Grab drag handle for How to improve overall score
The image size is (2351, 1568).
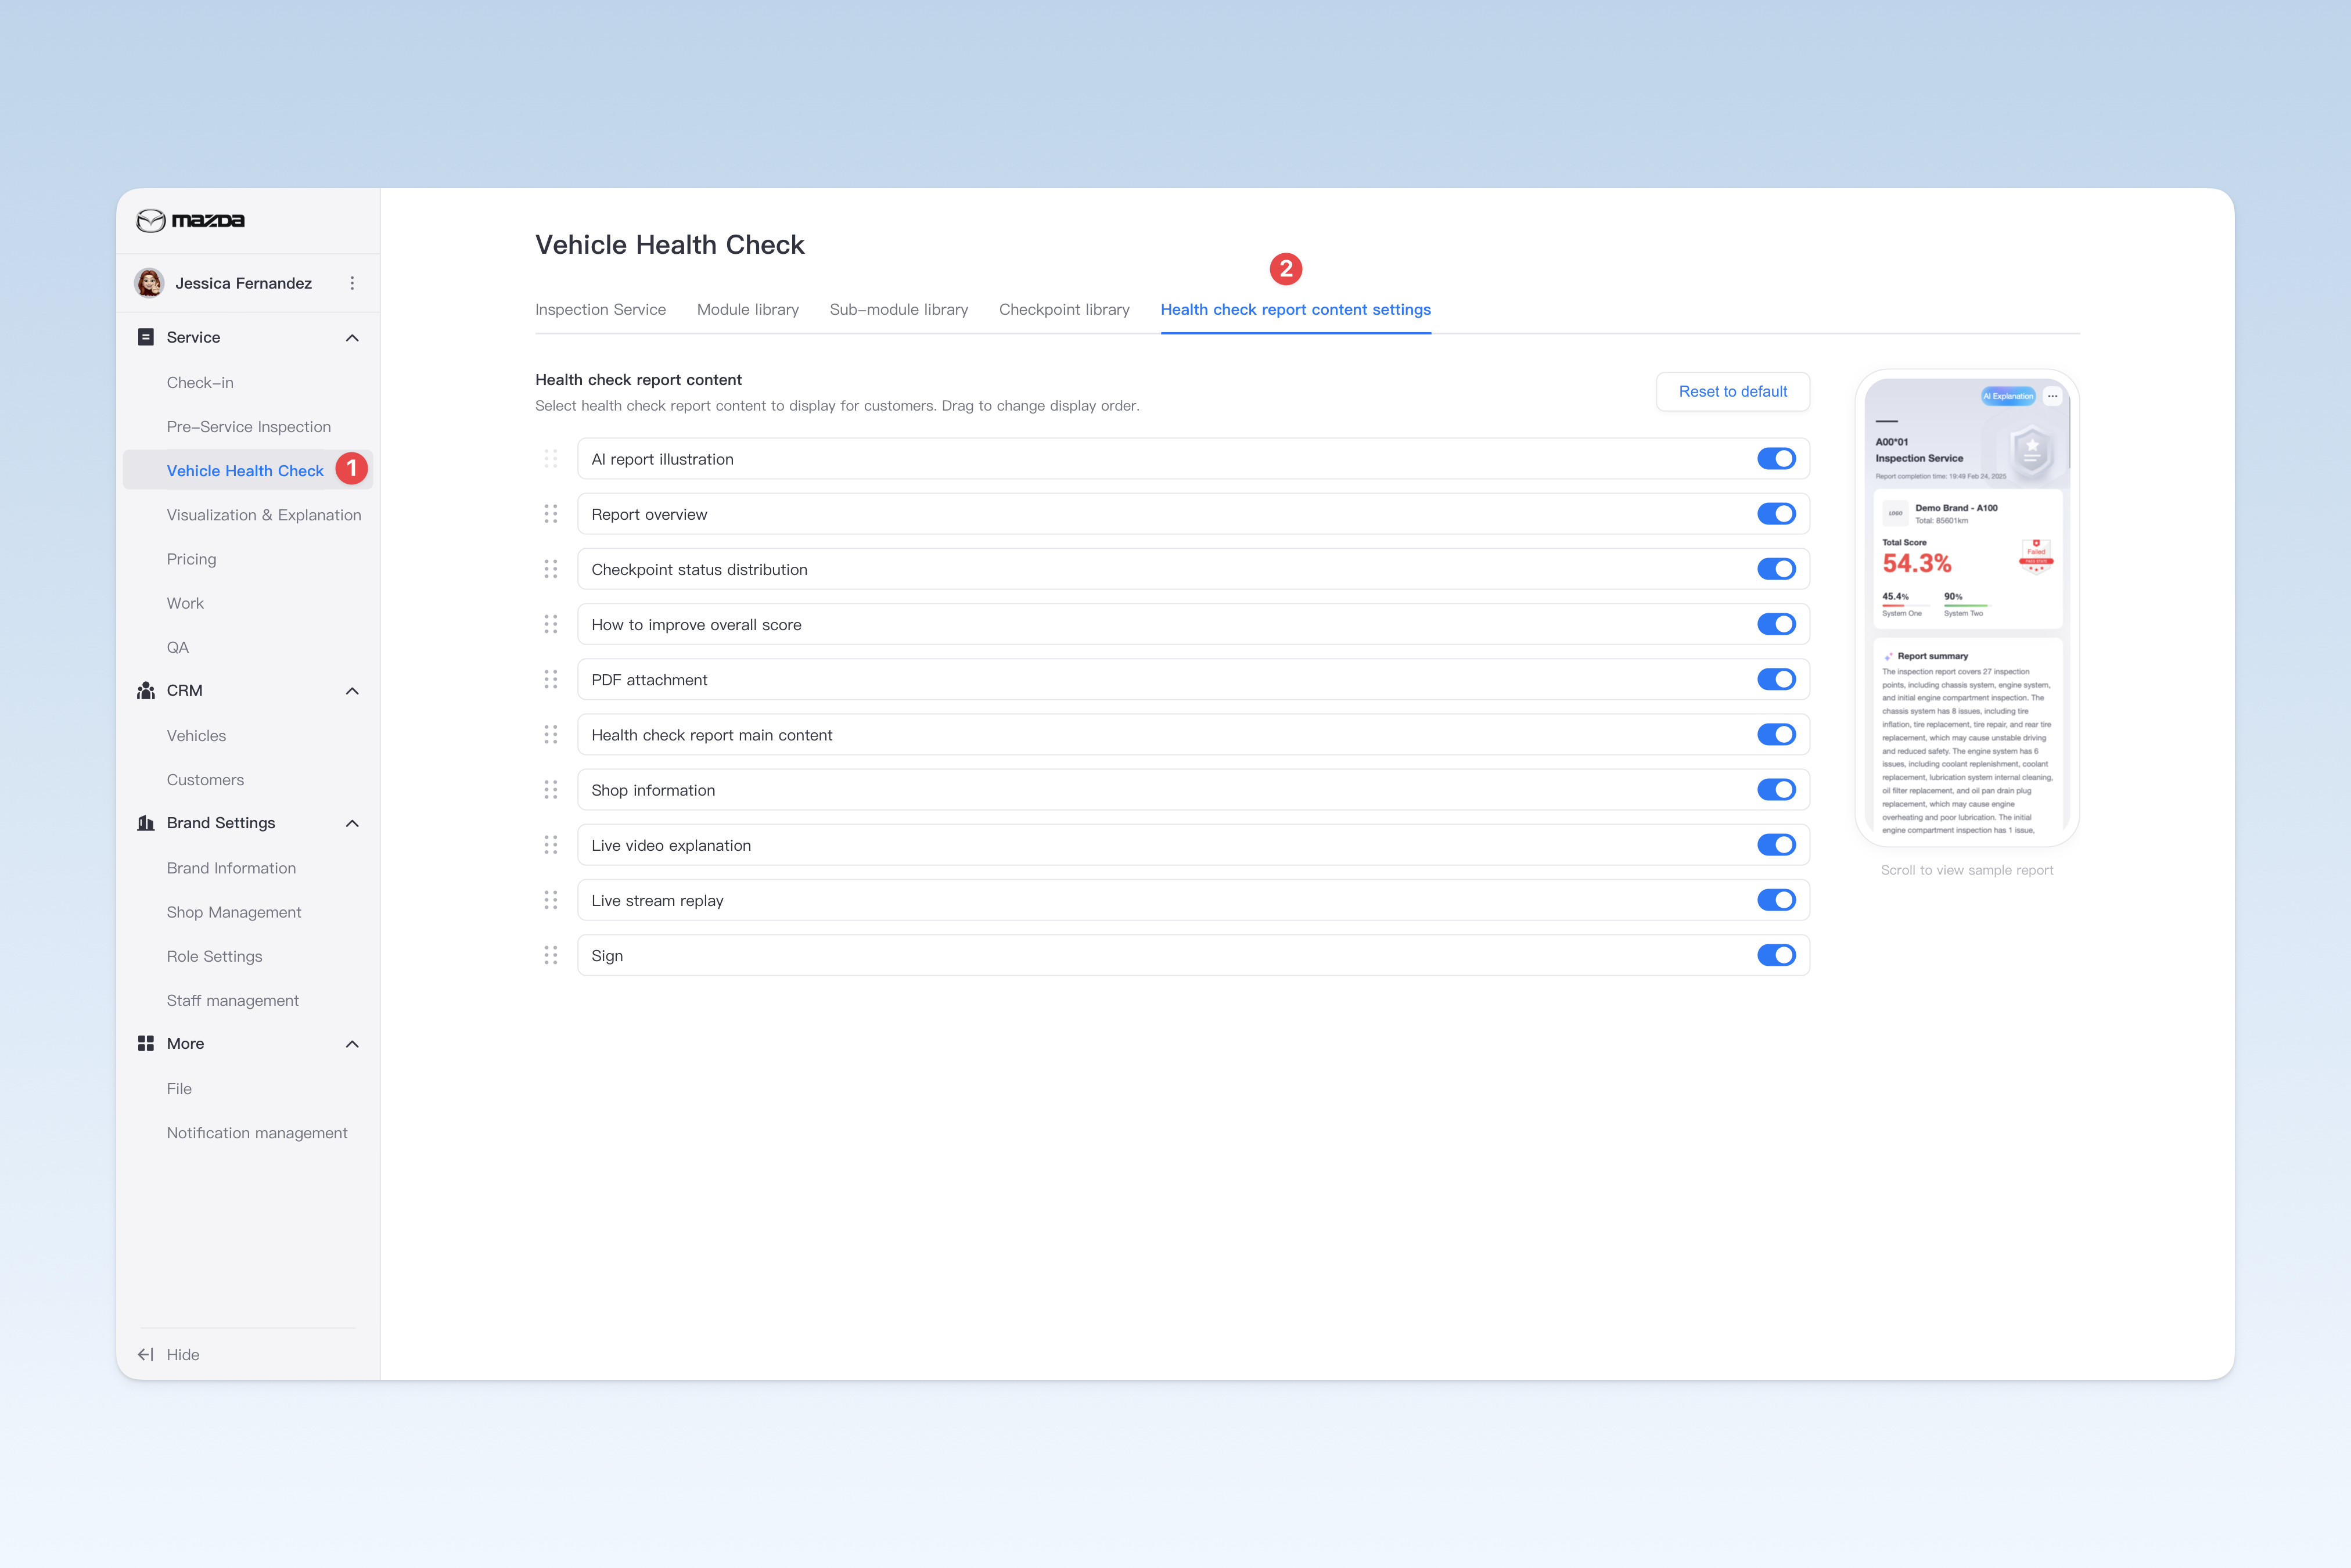(551, 624)
